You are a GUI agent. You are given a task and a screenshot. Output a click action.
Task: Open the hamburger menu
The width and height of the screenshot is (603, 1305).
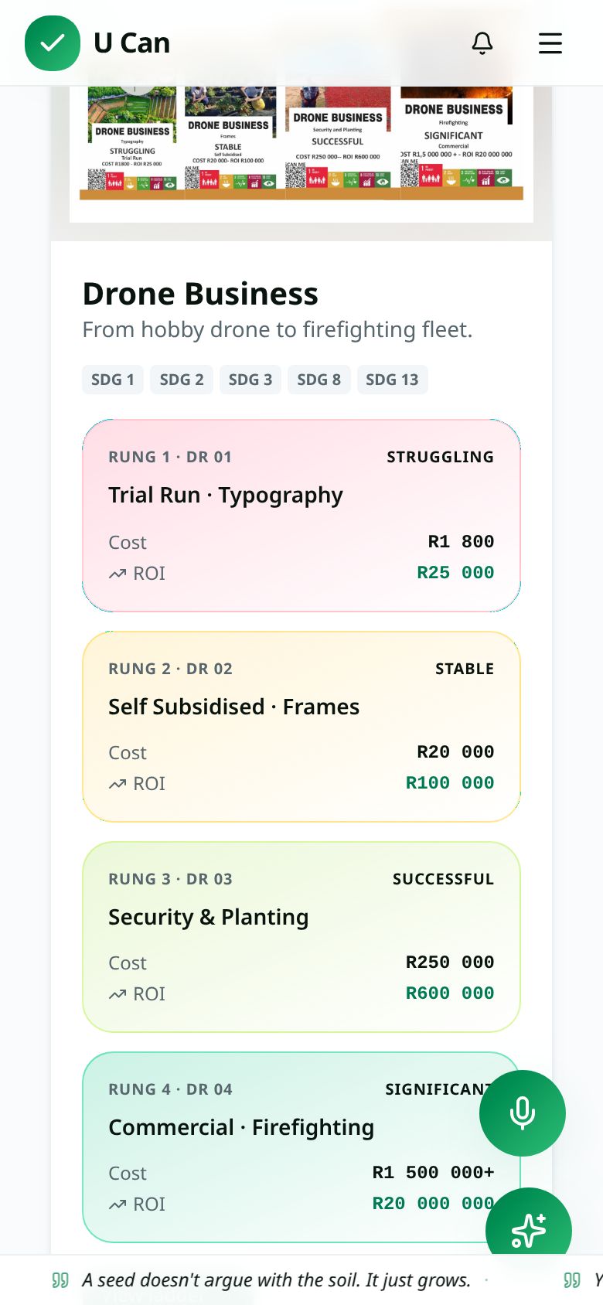550,43
